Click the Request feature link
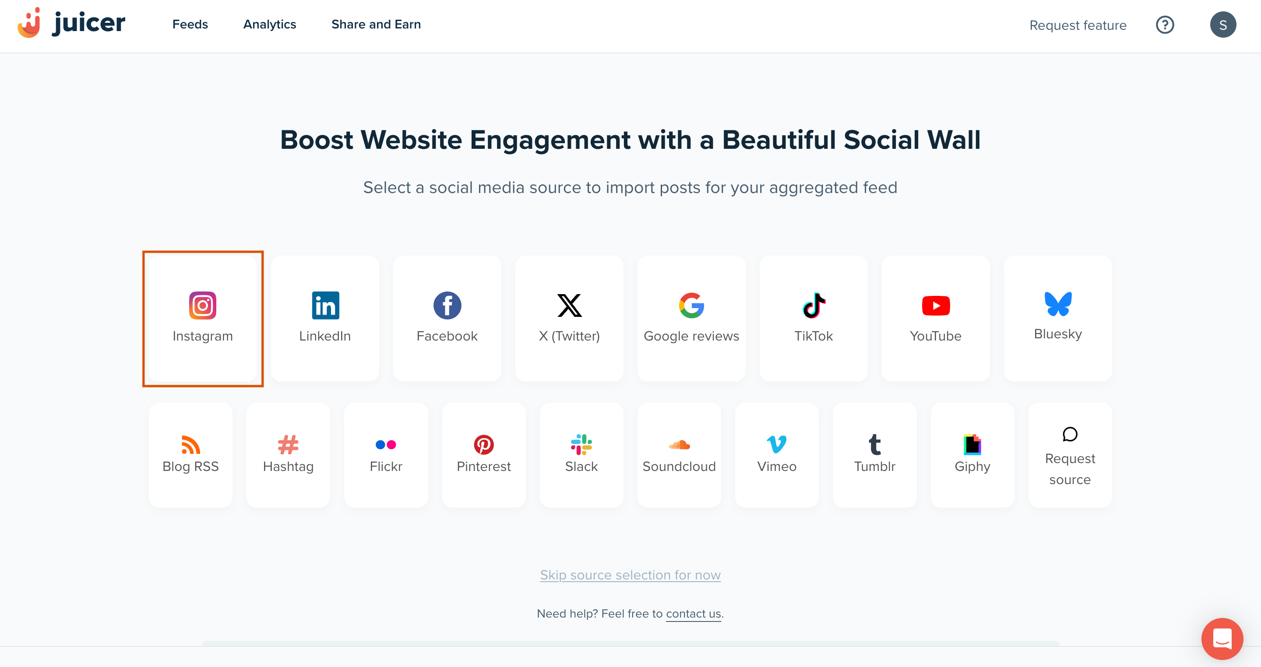1261x667 pixels. click(1078, 25)
